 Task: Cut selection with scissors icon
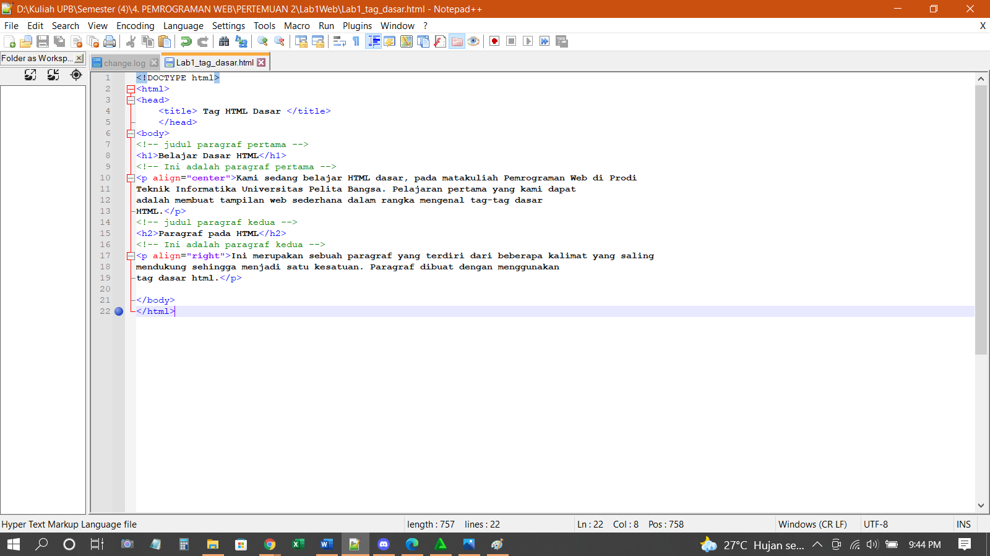point(131,41)
